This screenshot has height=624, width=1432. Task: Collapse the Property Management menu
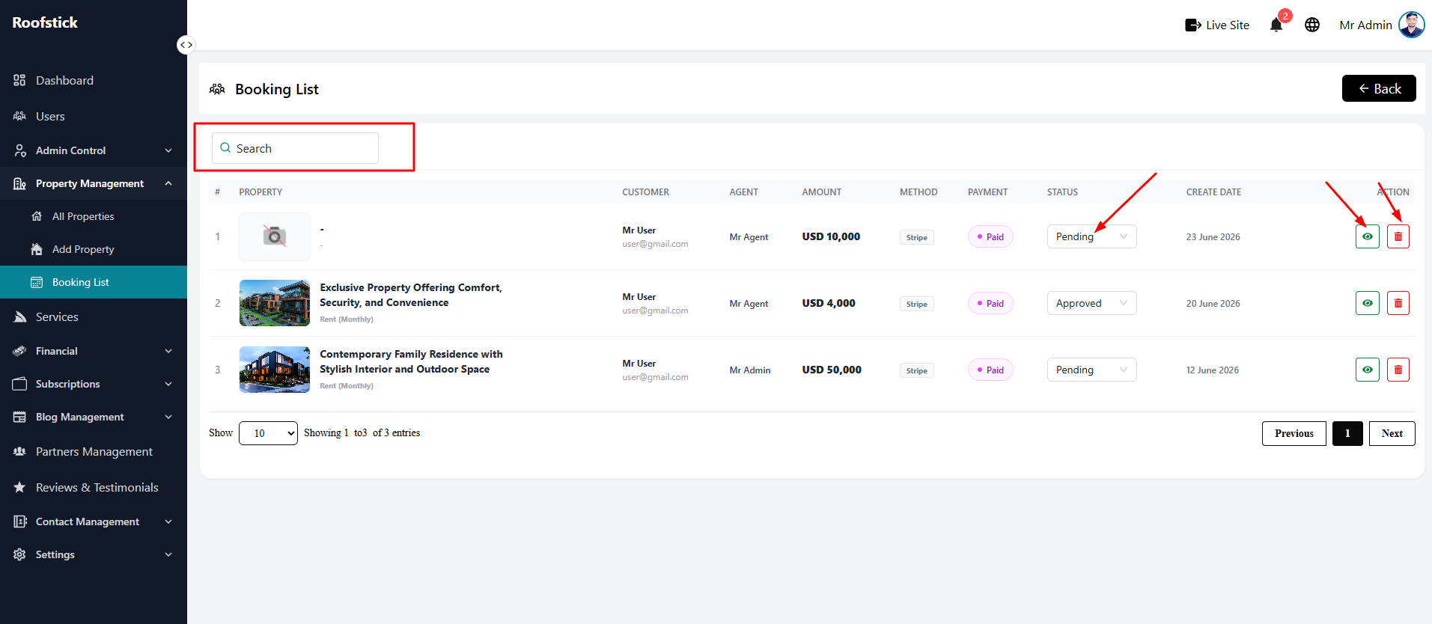[x=94, y=183]
